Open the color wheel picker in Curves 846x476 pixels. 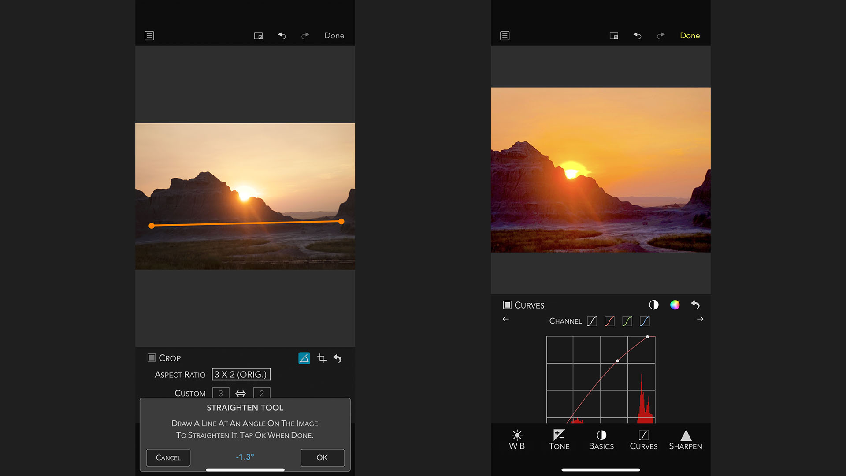point(675,305)
